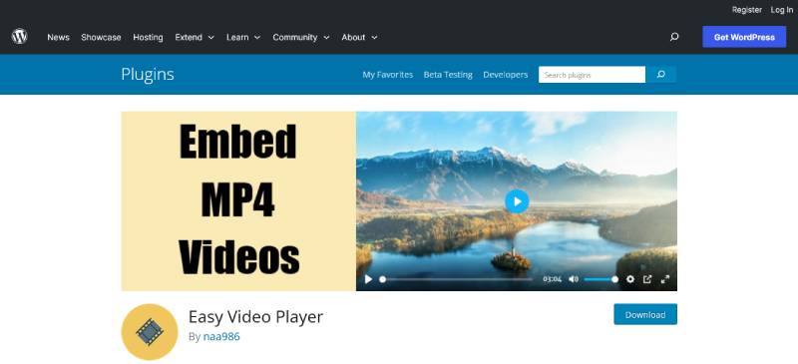Click the Get WordPress button
The image size is (798, 364).
point(744,37)
